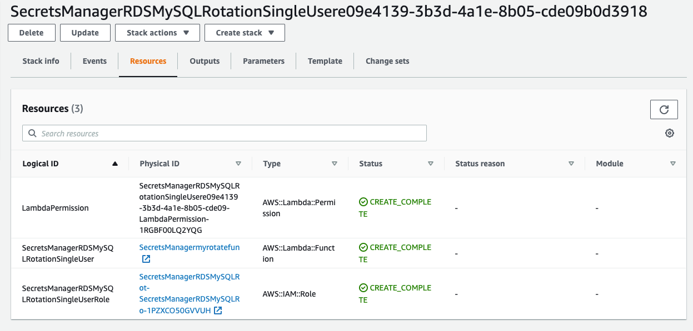Click the SecretsManagerRDSMySQLRotationSingleUser logical ID cell
Viewport: 693px width, 331px height.
click(x=68, y=253)
